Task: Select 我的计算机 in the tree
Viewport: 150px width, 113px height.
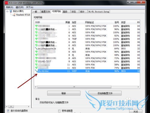Action: 18,11
